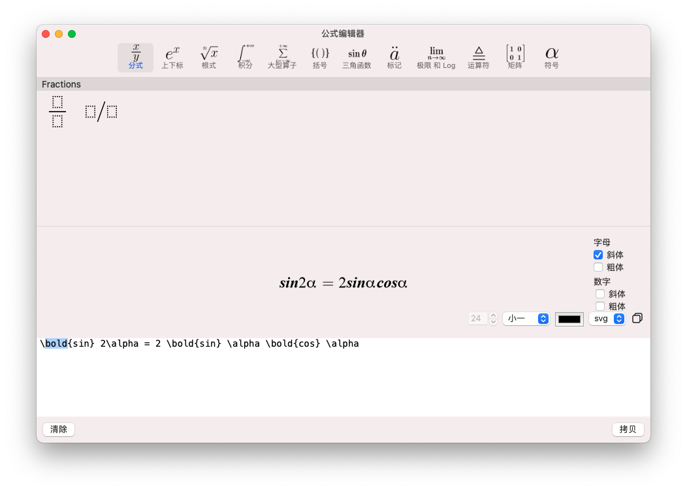Open the 符号 symbols category
This screenshot has width=687, height=491.
(552, 57)
